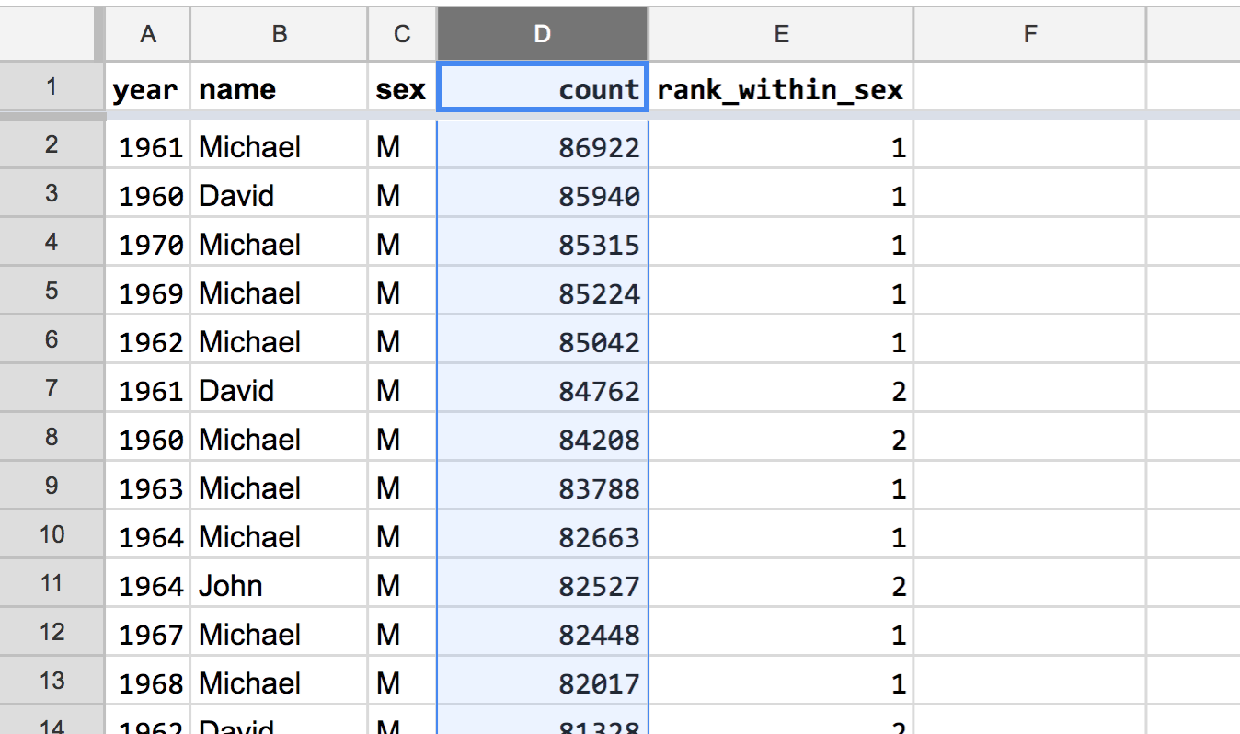Click the cell with count 82663
Image resolution: width=1240 pixels, height=734 pixels.
(543, 536)
